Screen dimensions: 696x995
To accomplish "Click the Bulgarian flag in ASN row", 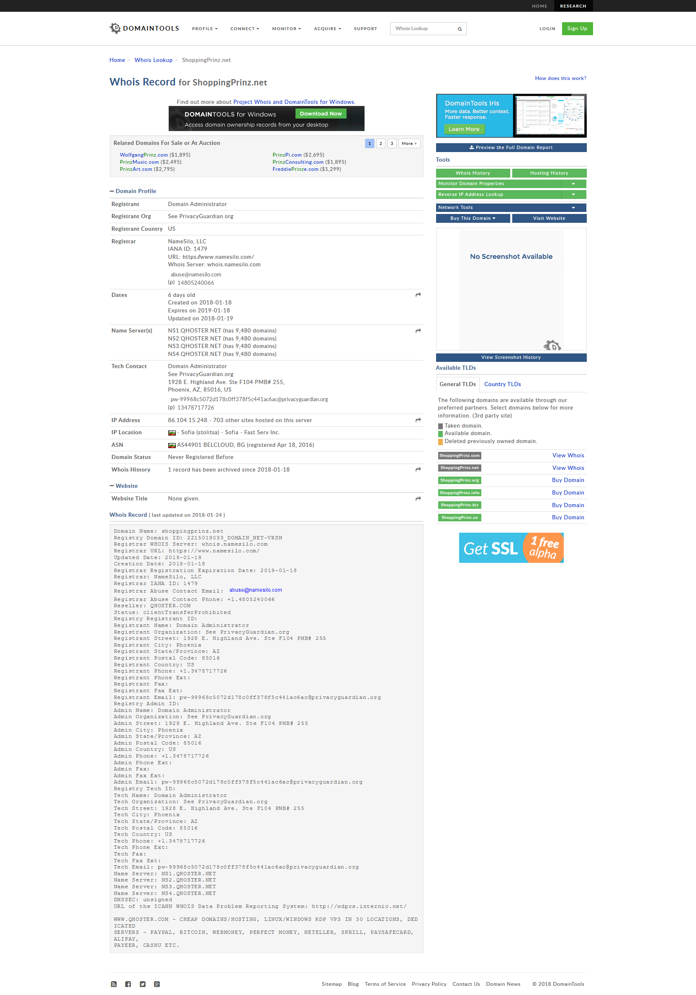I will coord(172,445).
